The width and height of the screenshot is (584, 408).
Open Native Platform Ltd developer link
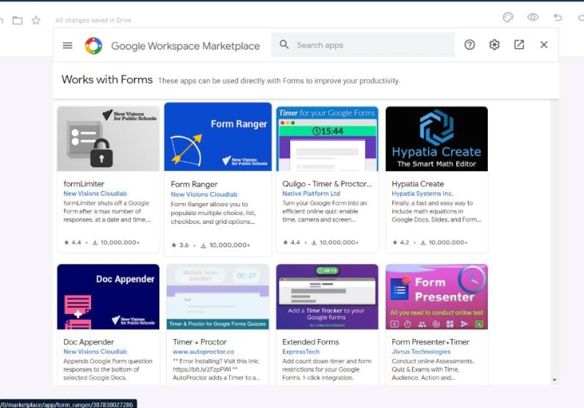click(311, 194)
